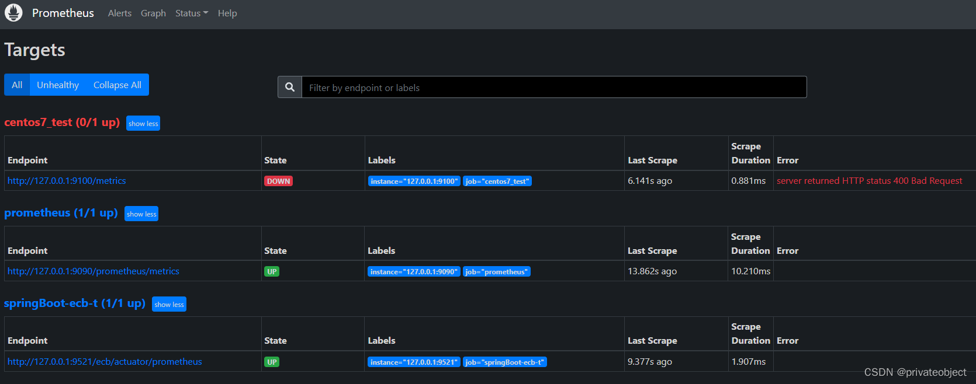The height and width of the screenshot is (384, 976).
Task: Click the Error header in prometheus table
Action: (787, 250)
